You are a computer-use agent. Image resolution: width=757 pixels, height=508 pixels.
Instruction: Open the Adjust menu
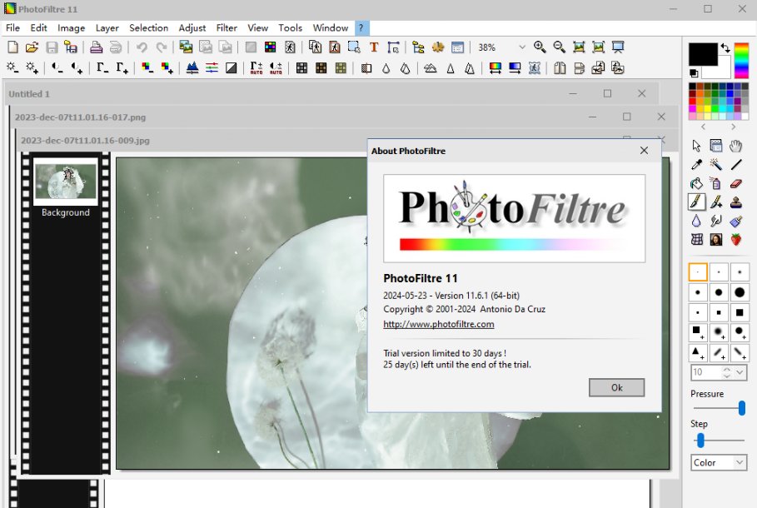[x=192, y=27]
